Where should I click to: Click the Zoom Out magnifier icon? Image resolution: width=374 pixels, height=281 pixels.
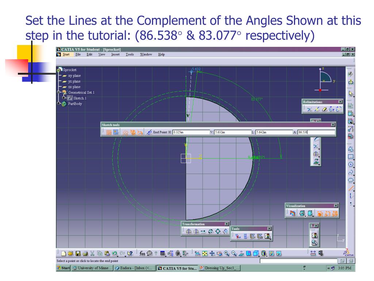click(x=234, y=254)
